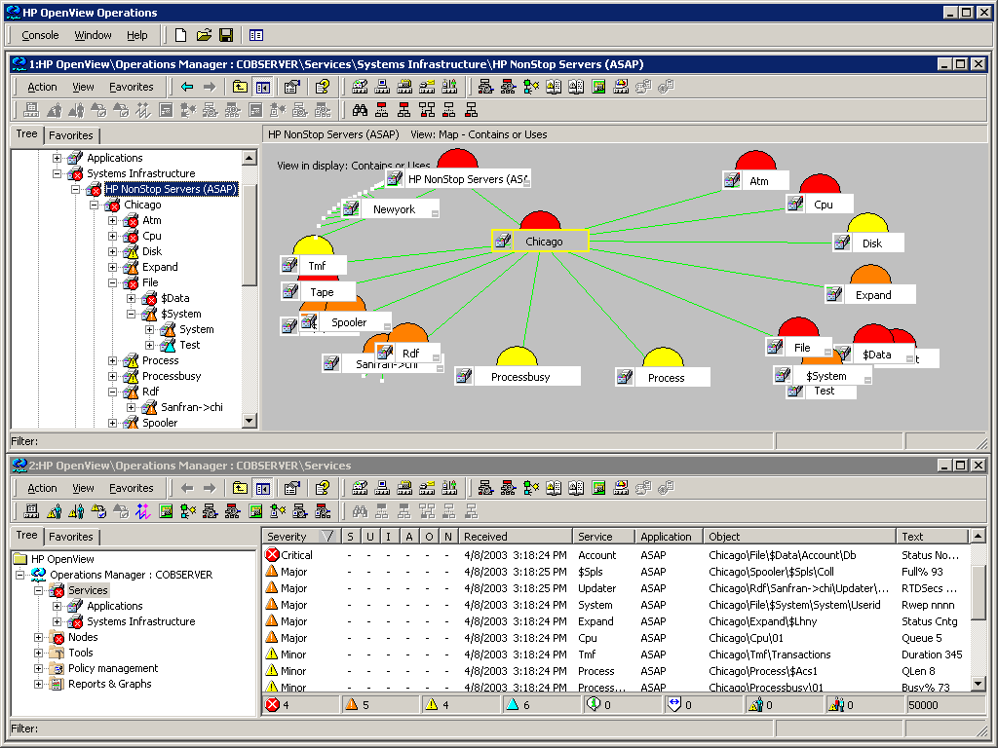Expand the Disk tree node
Screen dimensions: 998x748
[113, 251]
